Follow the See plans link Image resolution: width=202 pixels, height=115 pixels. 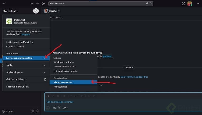pyautogui.click(x=26, y=34)
